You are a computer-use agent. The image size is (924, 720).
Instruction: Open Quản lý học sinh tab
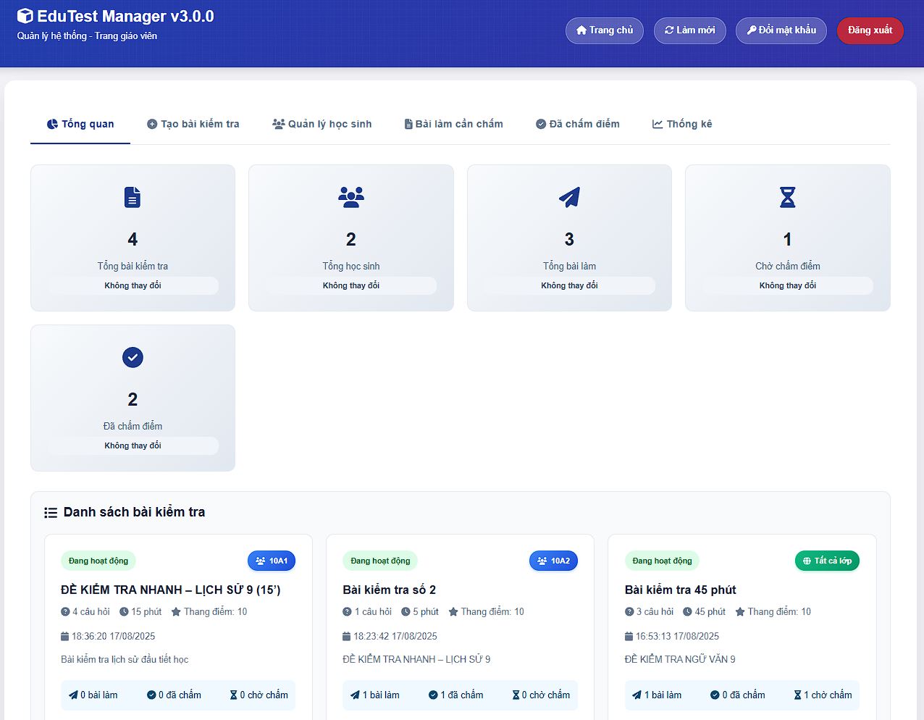pyautogui.click(x=322, y=124)
